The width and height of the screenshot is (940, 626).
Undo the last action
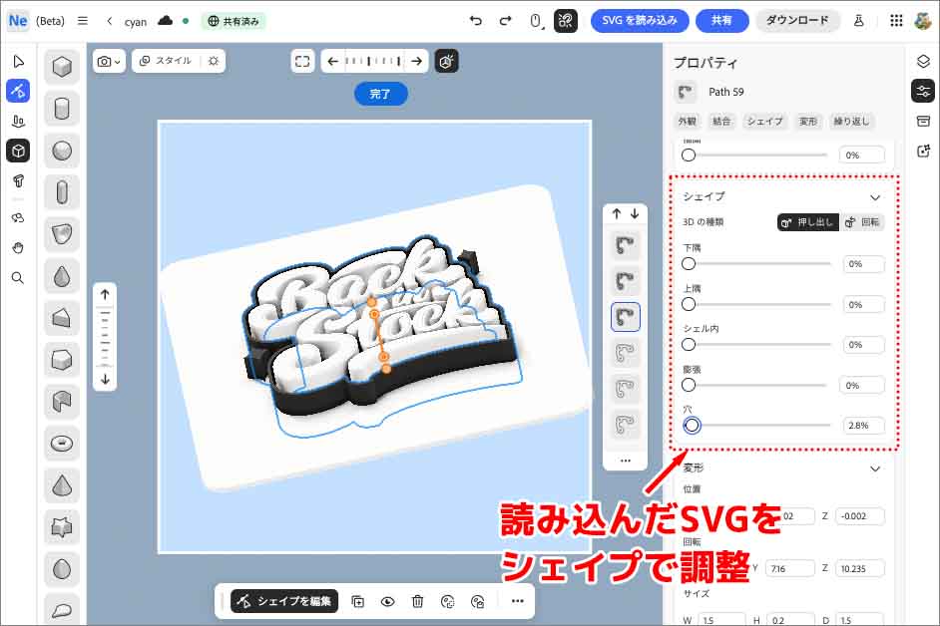click(x=475, y=21)
